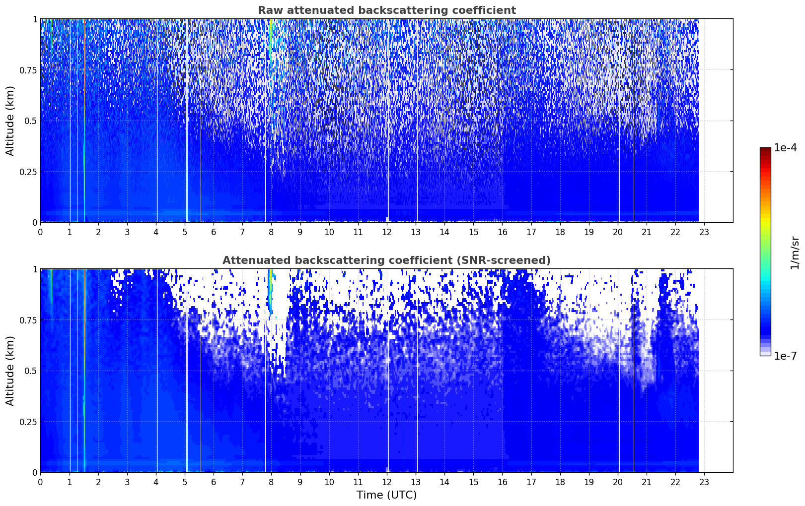Click the "Raw attenuated backscattering coefficient" title
This screenshot has height=506, width=805.
(x=386, y=10)
